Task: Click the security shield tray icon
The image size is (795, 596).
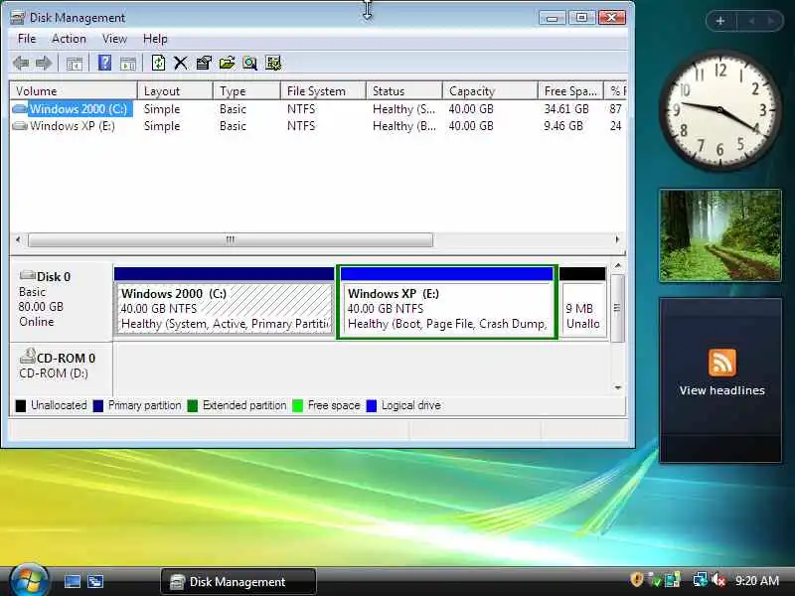Action: point(636,580)
